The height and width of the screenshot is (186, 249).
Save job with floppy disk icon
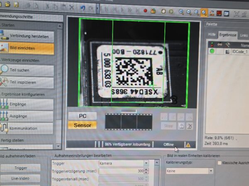(16, 5)
